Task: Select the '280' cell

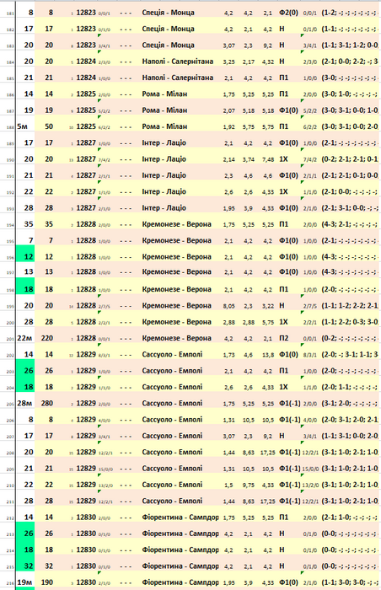Action: click(x=47, y=403)
